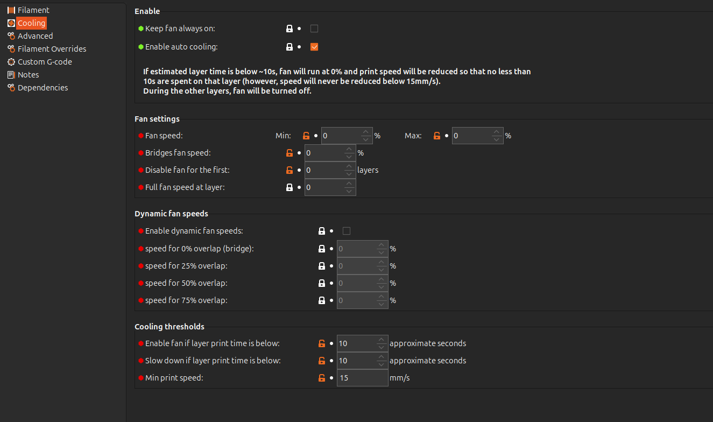Click the lock icon beside Keep fan always on
Image resolution: width=713 pixels, height=422 pixels.
tap(290, 29)
